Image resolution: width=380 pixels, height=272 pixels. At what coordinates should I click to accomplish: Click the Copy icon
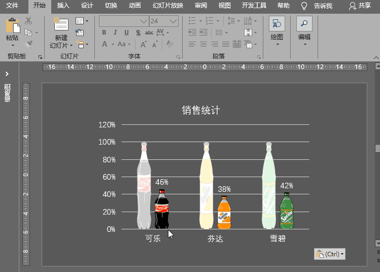[x=28, y=32]
